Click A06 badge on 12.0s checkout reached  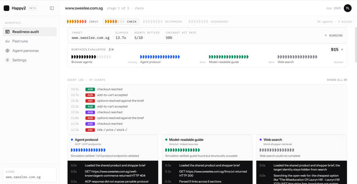click(90, 113)
